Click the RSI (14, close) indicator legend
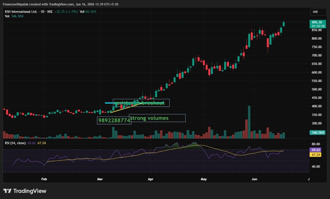330x199 pixels. [x=15, y=143]
